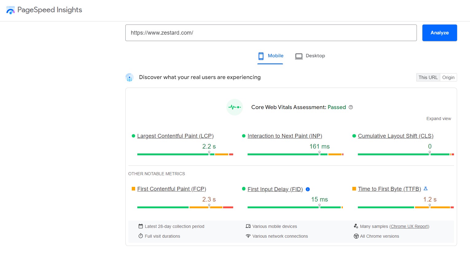
Task: Switch to the Desktop tab
Action: tap(310, 56)
